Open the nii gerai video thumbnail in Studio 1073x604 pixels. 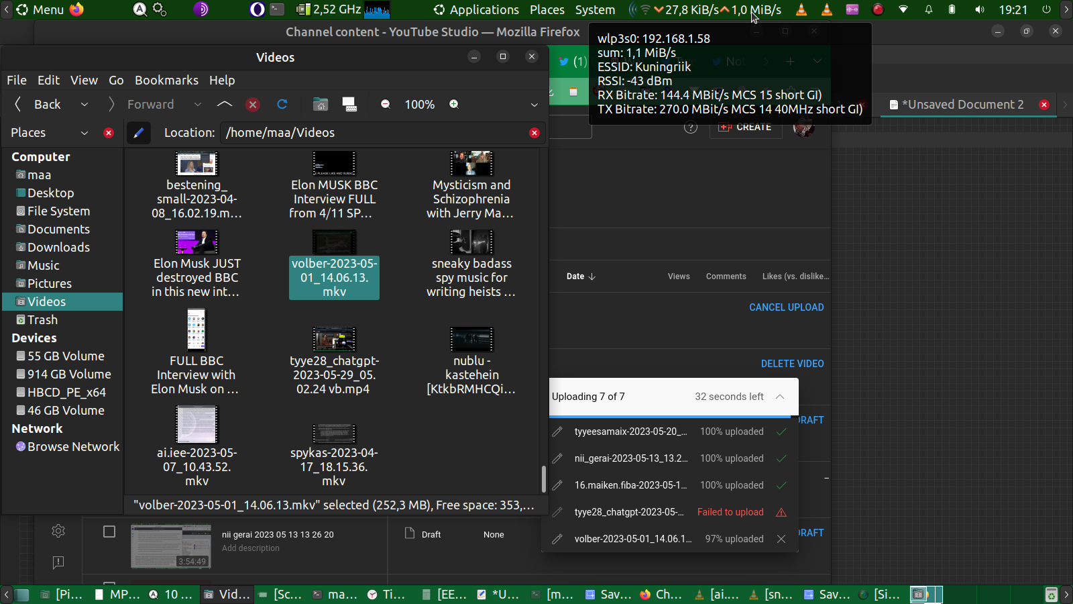click(x=171, y=546)
